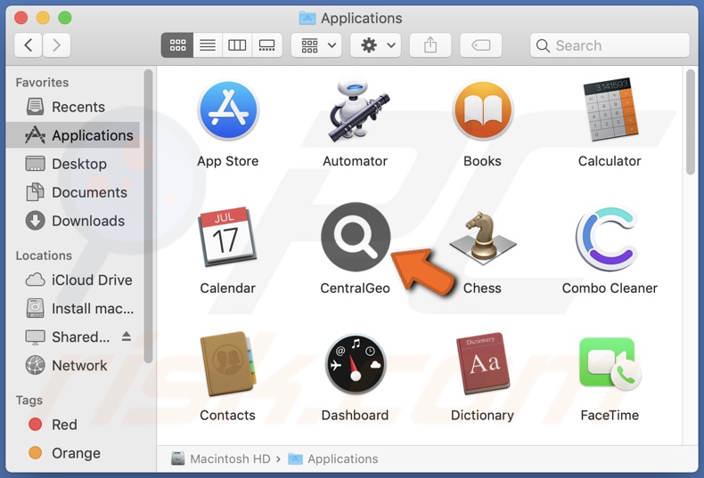Click the FaceTime name label
This screenshot has height=478, width=704.
point(610,415)
